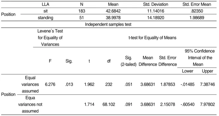Select the Sig. (2-tailed) value .091

click(128, 104)
